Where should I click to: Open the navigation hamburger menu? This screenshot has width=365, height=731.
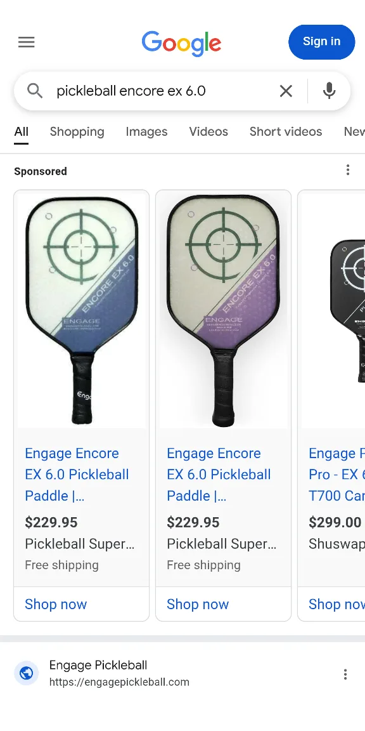tap(26, 42)
